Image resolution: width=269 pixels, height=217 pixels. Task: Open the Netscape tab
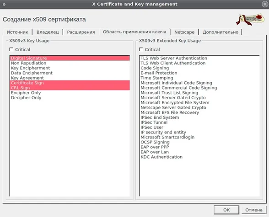coord(184,32)
